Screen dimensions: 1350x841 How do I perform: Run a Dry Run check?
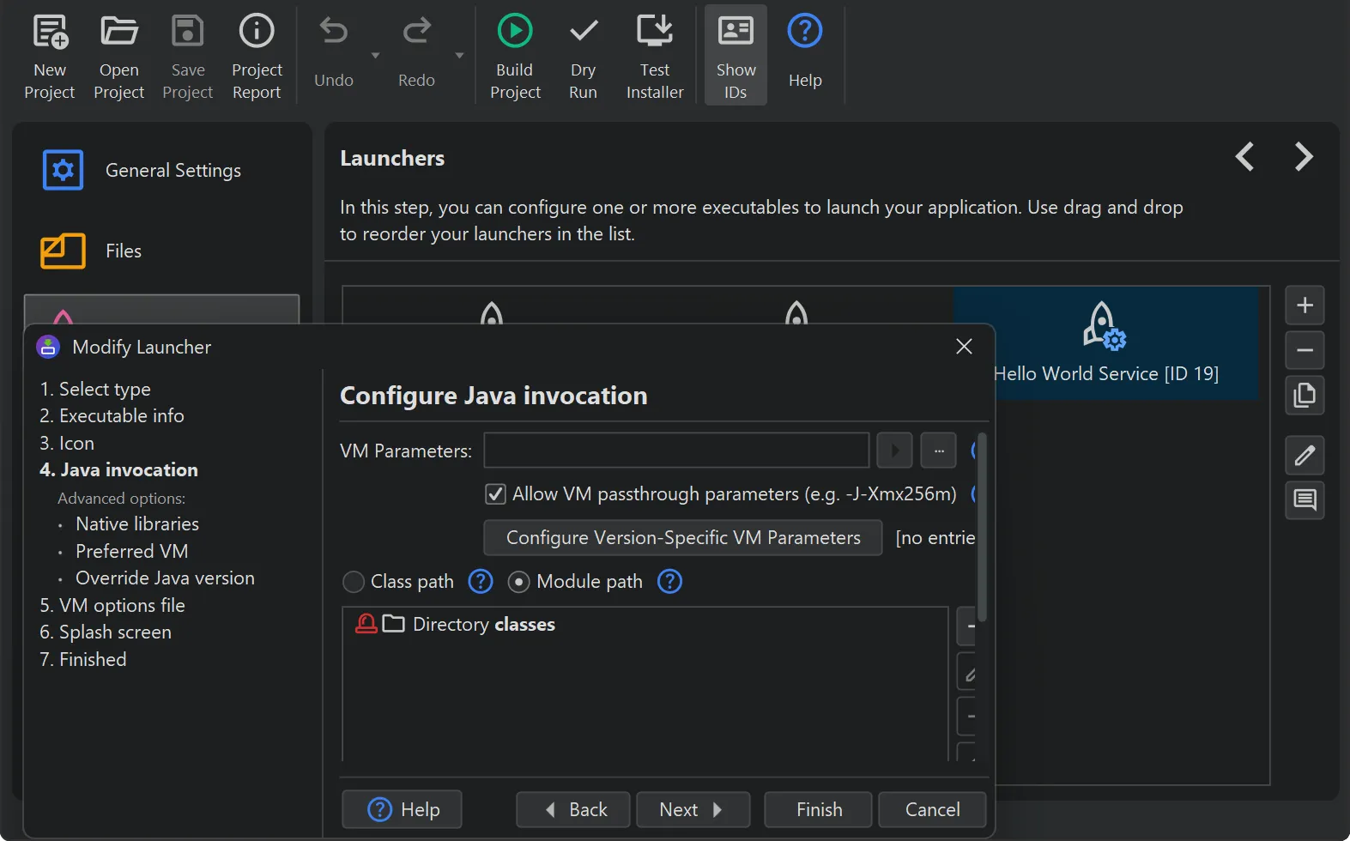point(583,56)
